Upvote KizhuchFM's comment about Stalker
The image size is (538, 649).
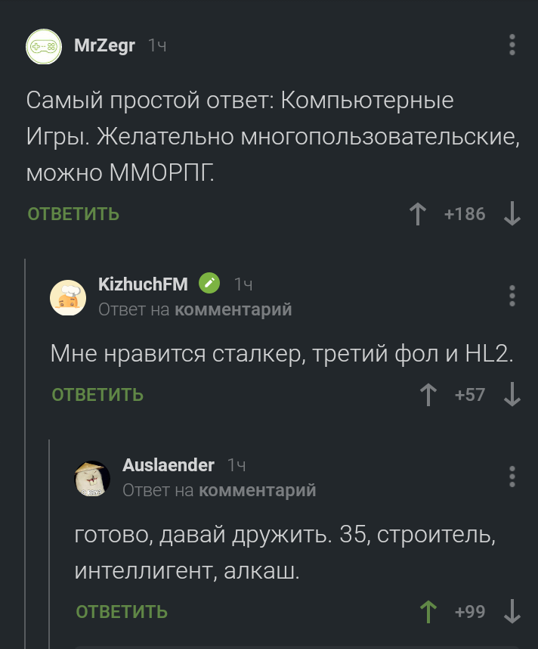(428, 394)
